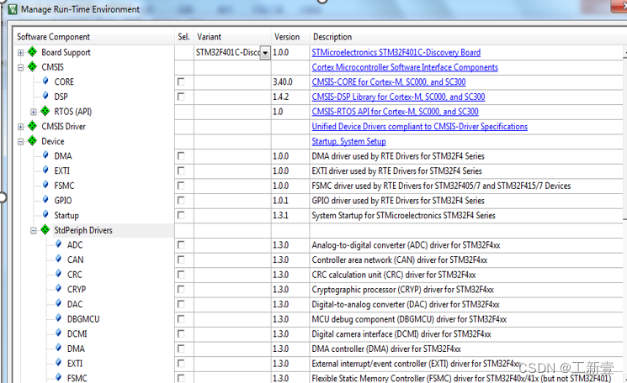Image resolution: width=627 pixels, height=383 pixels.
Task: Select the '3.40.0' version cell for CORE
Action: pos(283,81)
